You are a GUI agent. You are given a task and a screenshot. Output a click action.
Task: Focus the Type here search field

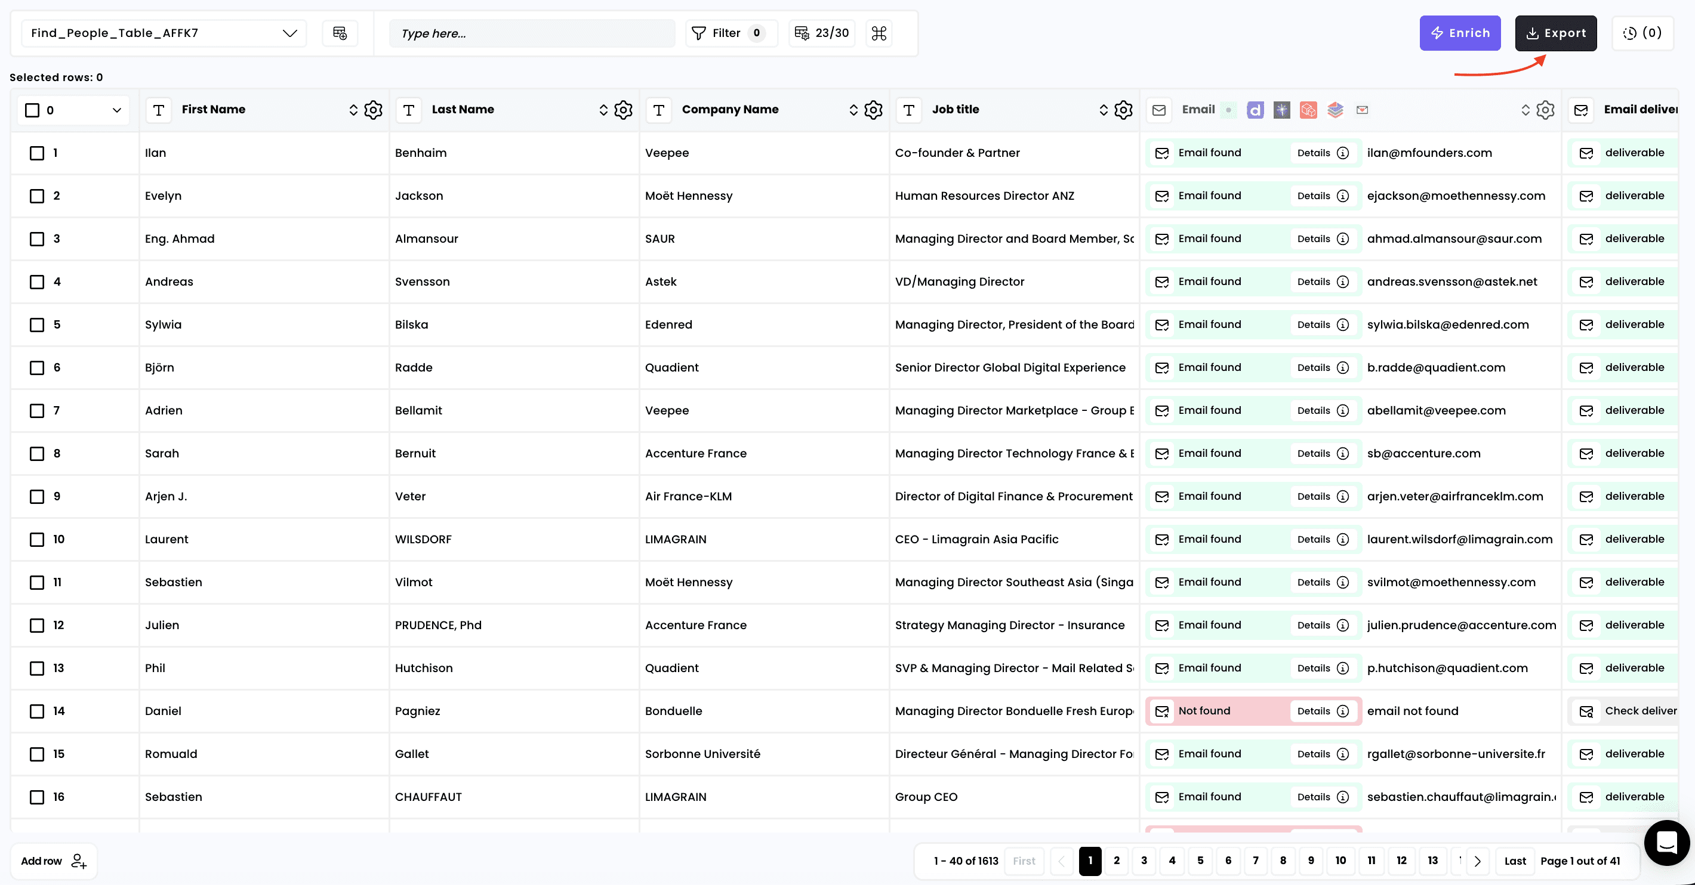(532, 33)
